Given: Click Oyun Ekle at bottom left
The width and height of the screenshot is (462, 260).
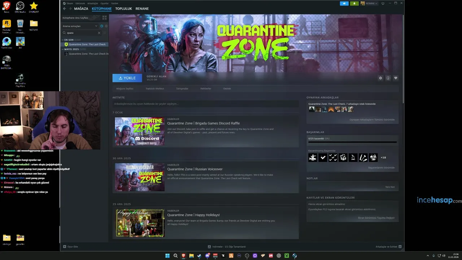Looking at the screenshot, I should click(70, 247).
